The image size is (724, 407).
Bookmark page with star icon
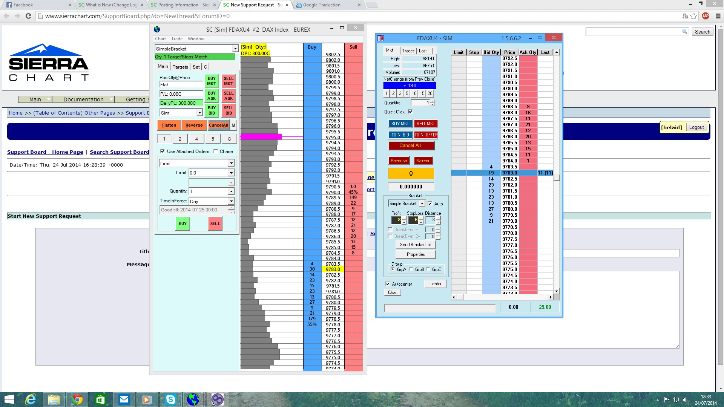[x=694, y=16]
